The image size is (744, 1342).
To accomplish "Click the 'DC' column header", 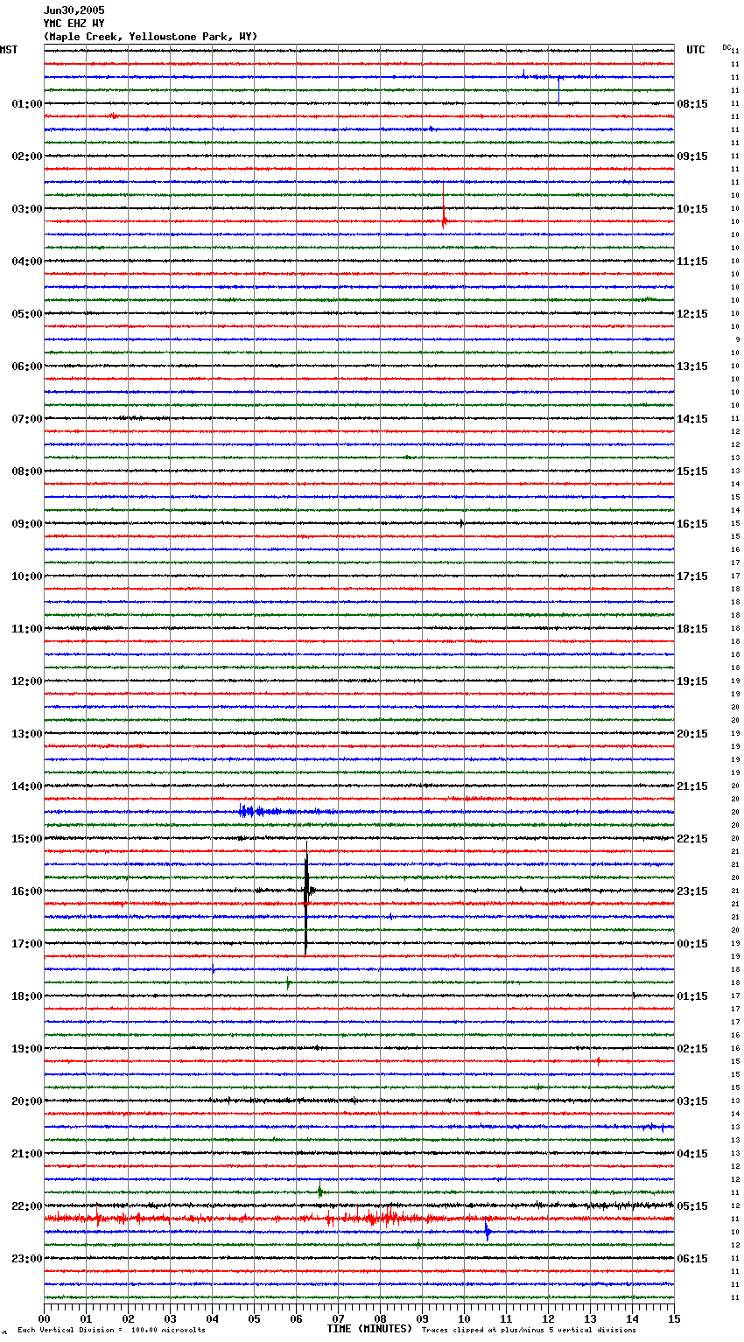I will (726, 47).
